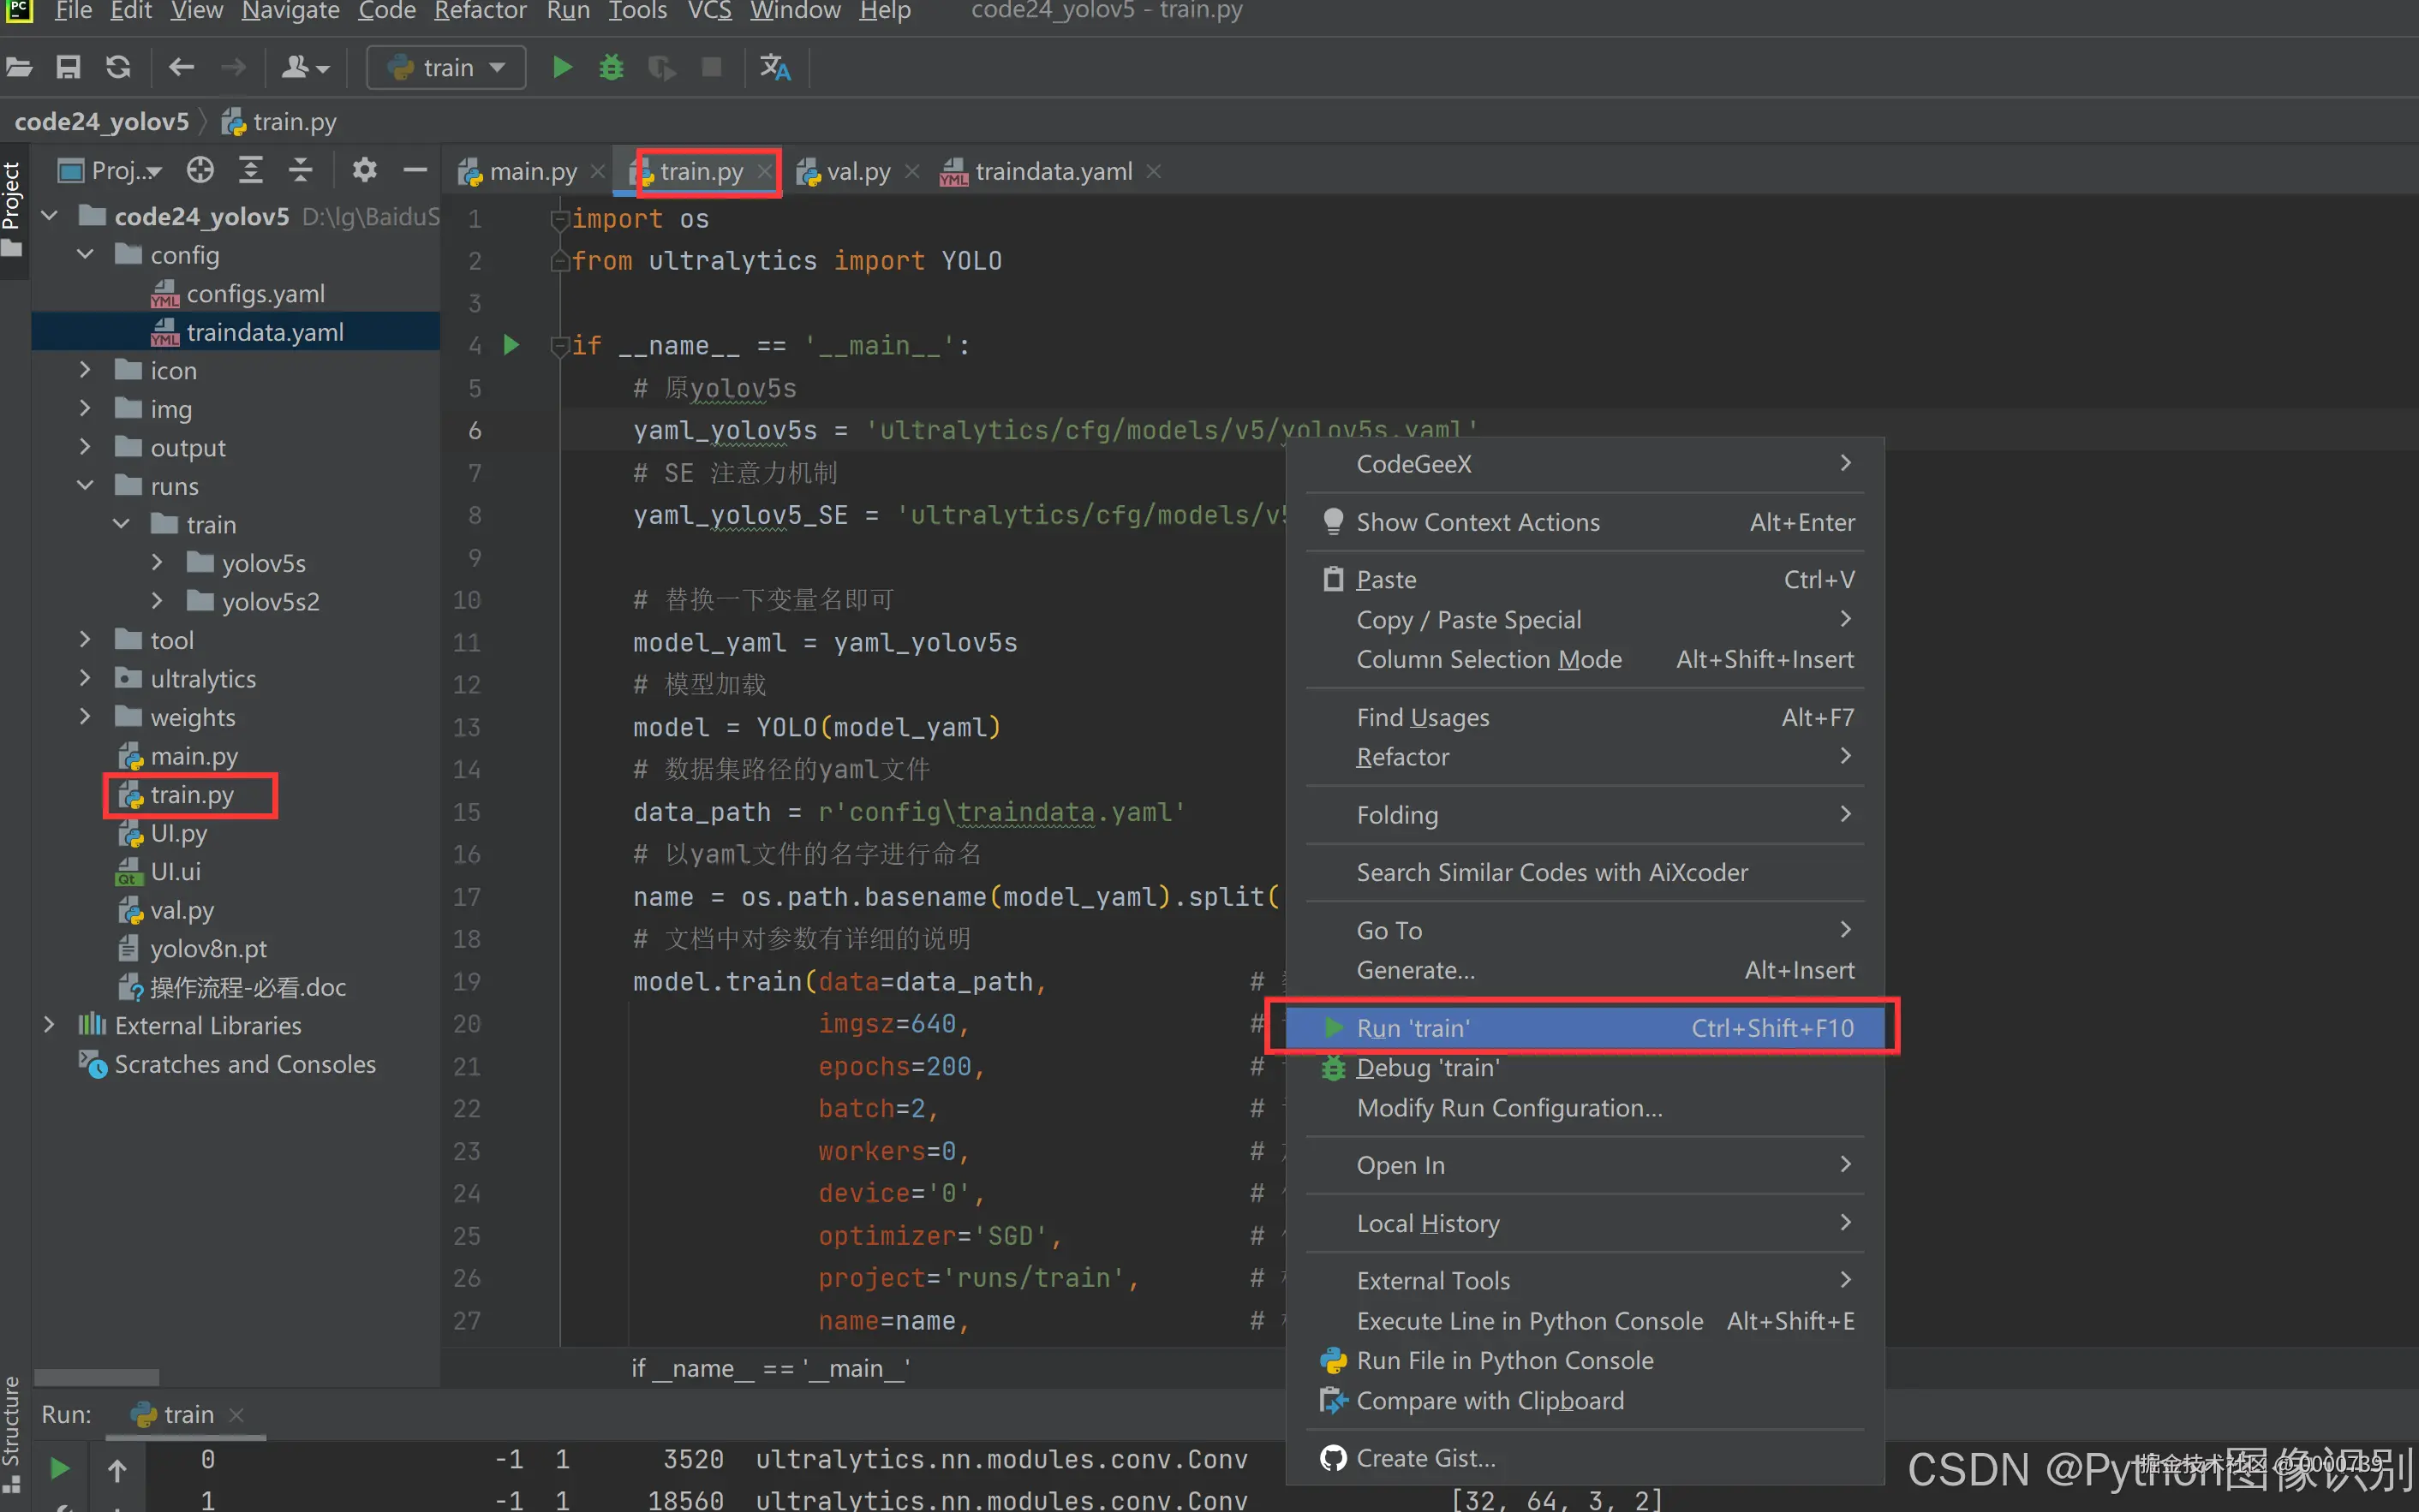Open Project panel settings gear
The image size is (2419, 1512).
point(364,170)
